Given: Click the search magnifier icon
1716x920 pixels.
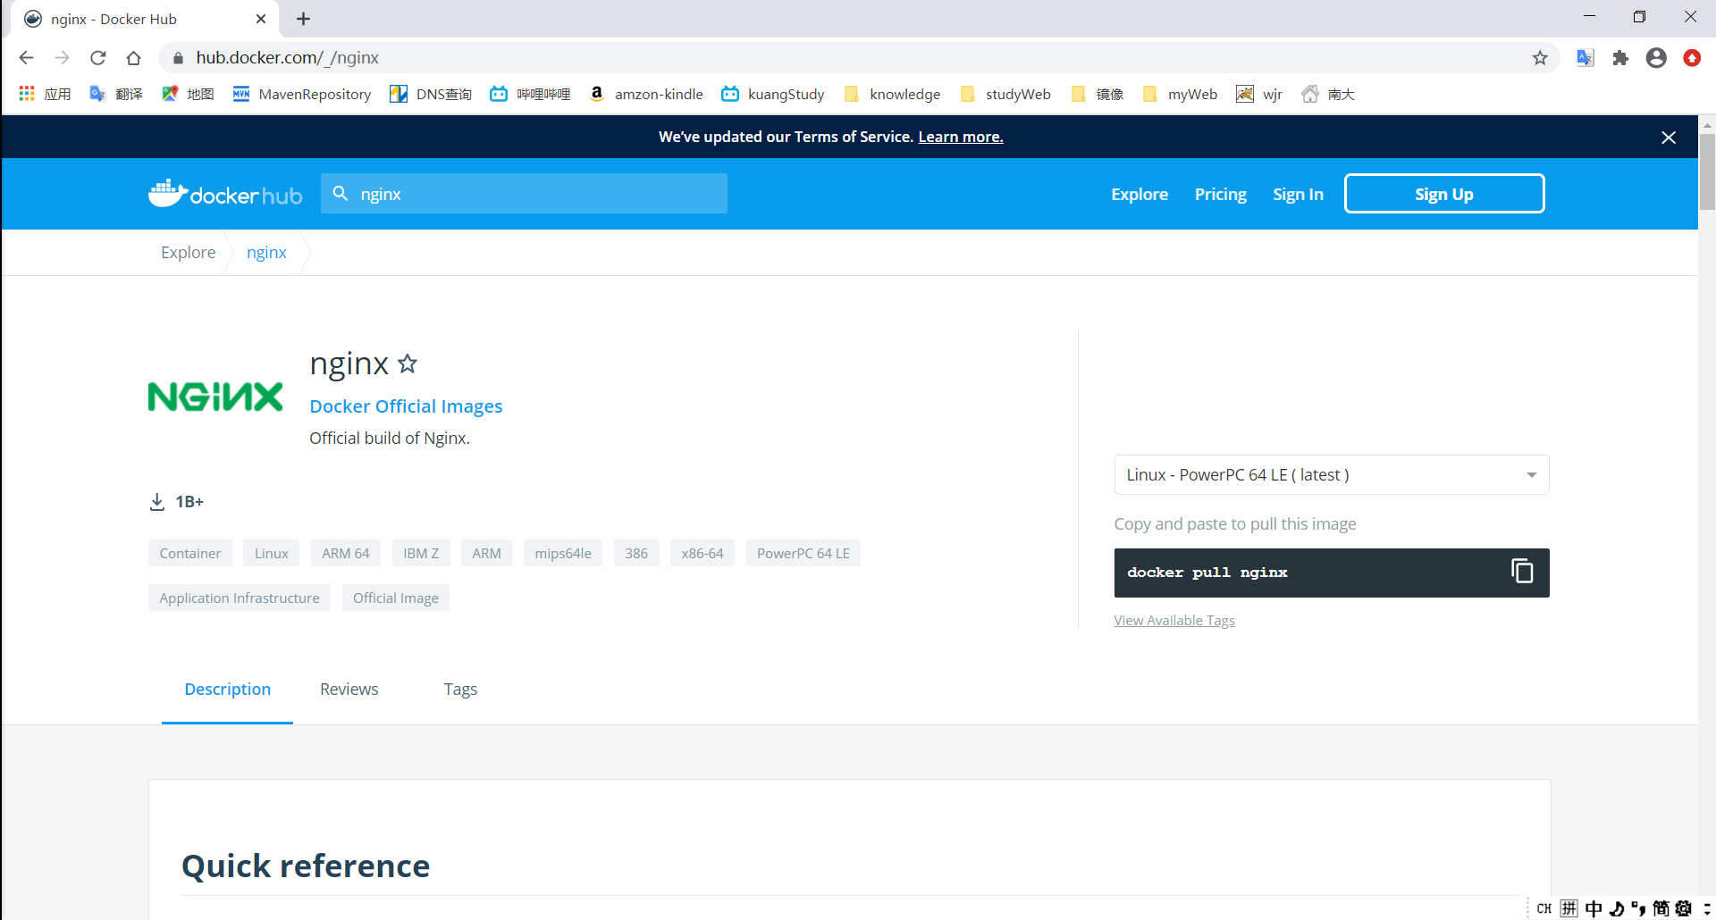Looking at the screenshot, I should (x=341, y=193).
